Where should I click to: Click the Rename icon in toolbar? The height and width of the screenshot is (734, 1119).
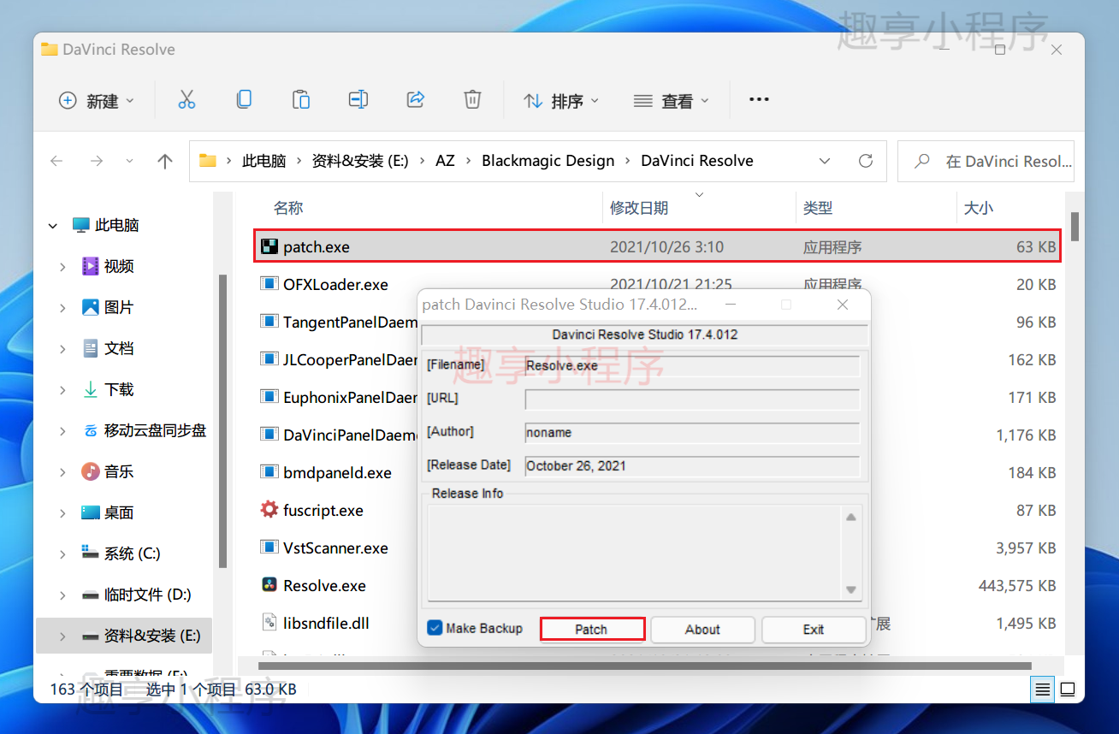click(358, 100)
